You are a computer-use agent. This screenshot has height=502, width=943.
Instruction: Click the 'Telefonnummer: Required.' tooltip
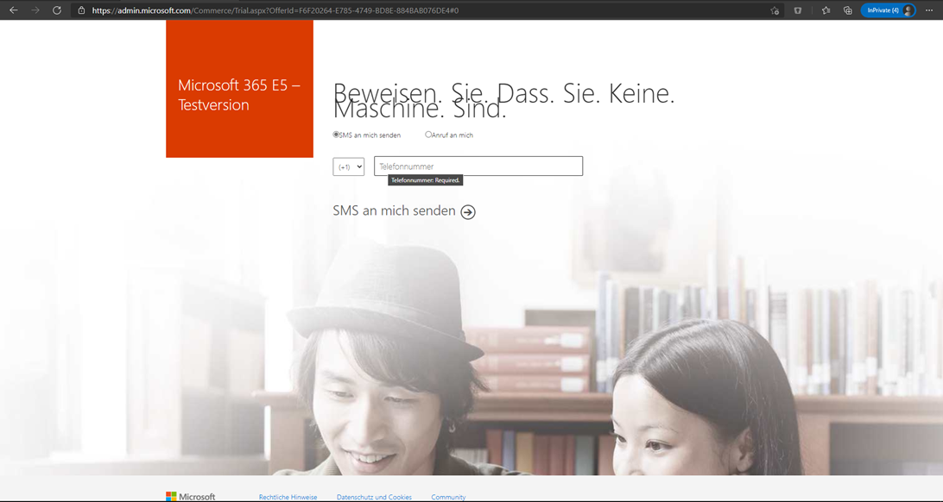coord(425,180)
